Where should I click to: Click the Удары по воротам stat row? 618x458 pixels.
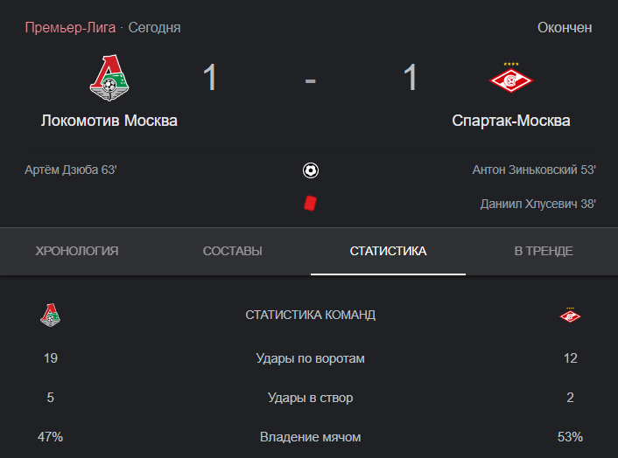310,358
